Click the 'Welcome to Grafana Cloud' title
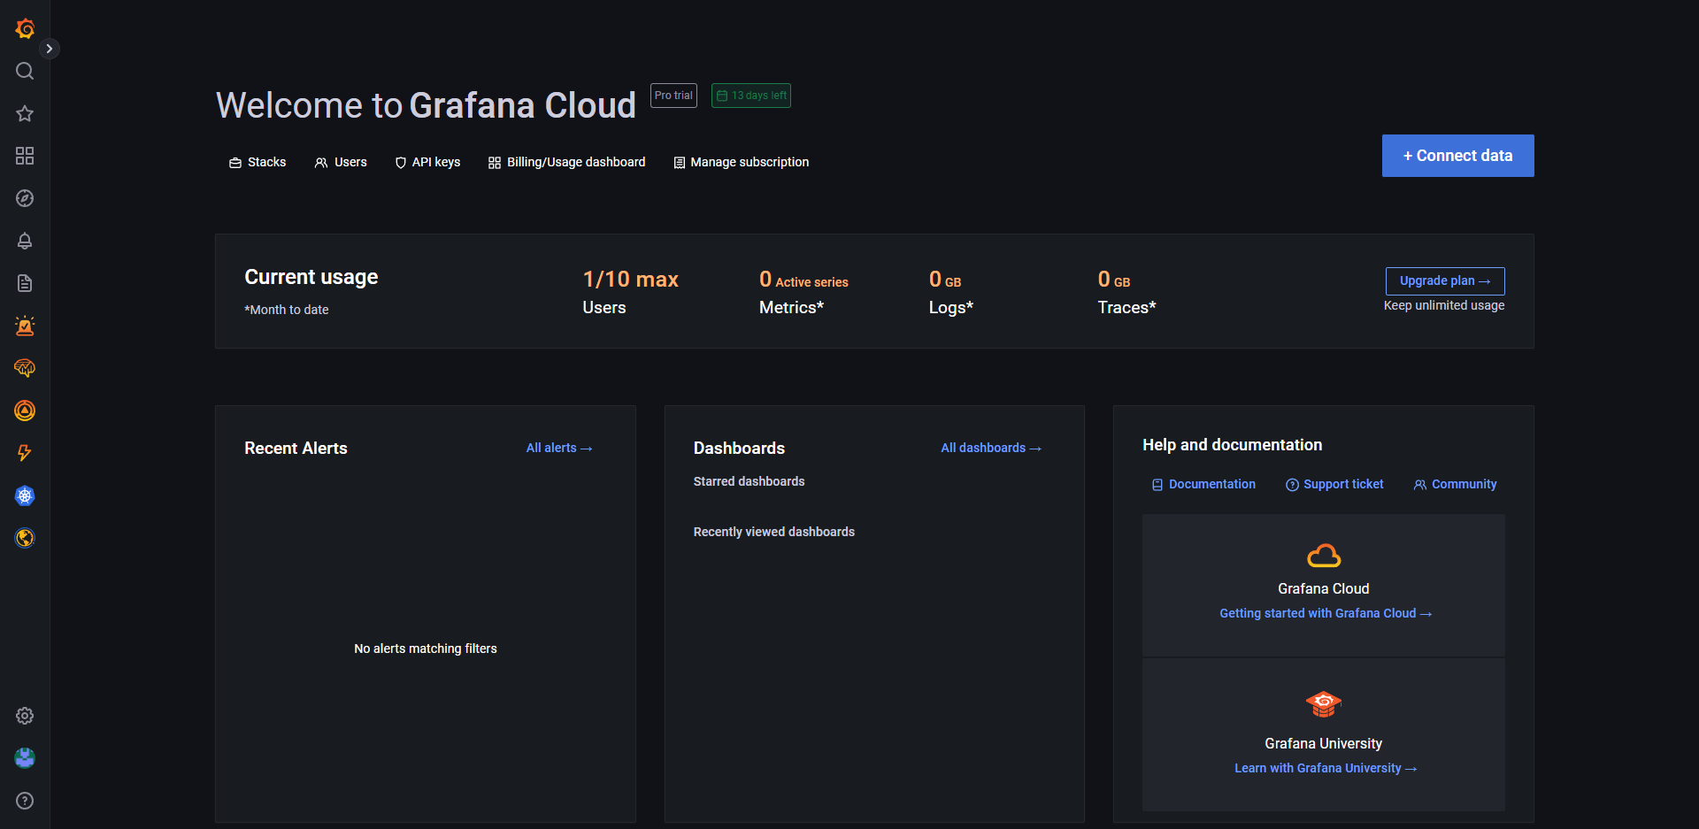Image resolution: width=1699 pixels, height=829 pixels. pos(427,105)
